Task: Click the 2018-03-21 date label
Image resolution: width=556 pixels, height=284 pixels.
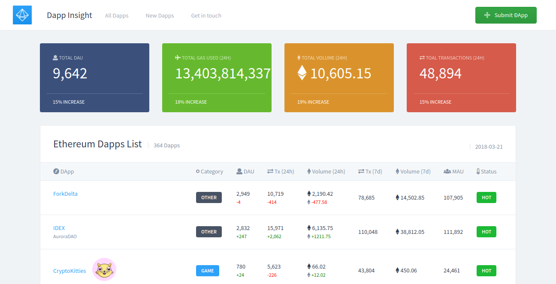Action: (489, 146)
